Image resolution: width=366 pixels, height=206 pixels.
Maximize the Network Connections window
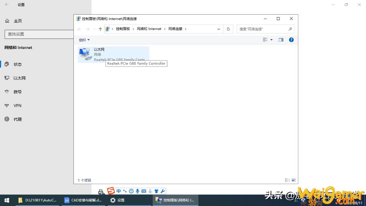pyautogui.click(x=278, y=19)
